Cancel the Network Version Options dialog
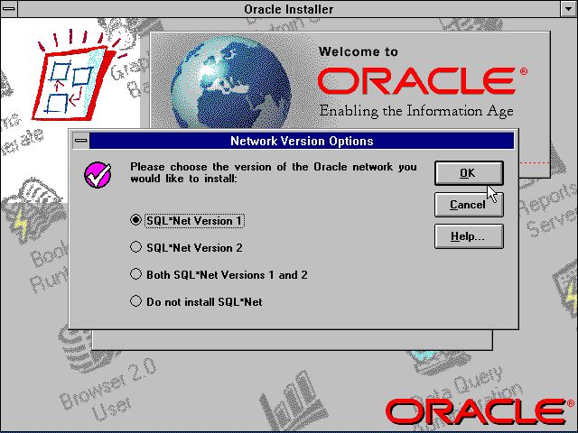Viewport: 578px width, 433px height. [x=468, y=205]
